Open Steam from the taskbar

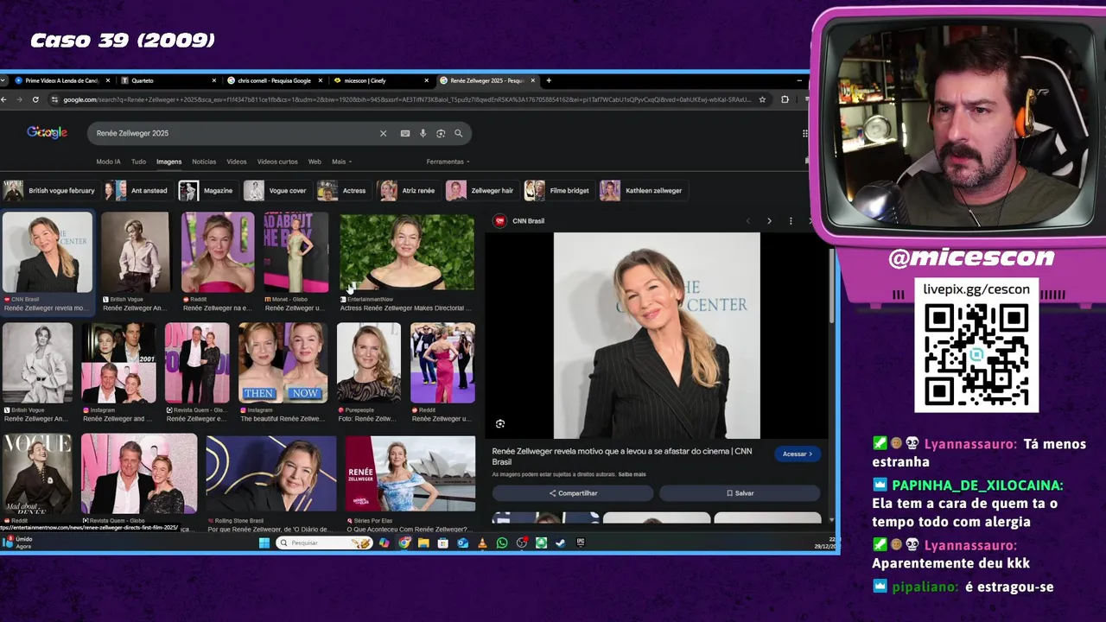click(561, 543)
